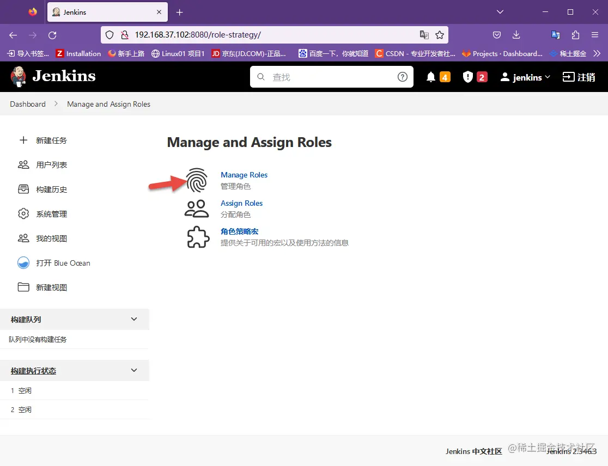Open the 角色策略宏 link
The height and width of the screenshot is (466, 608).
[239, 231]
